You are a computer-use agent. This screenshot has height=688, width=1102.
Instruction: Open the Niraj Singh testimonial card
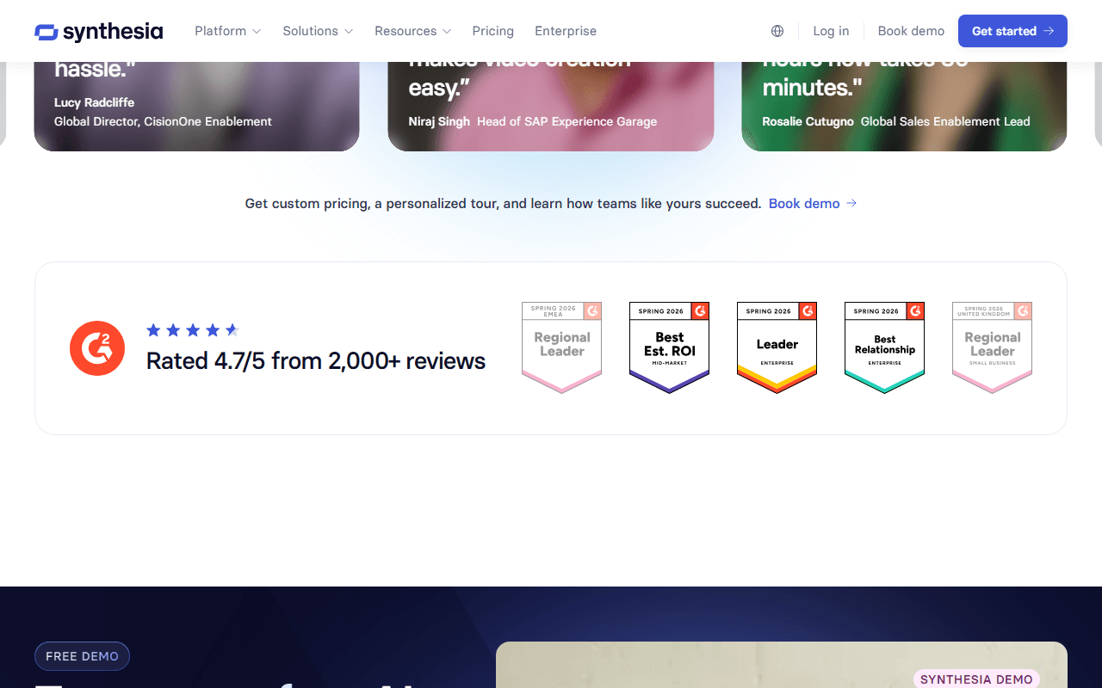(x=551, y=107)
